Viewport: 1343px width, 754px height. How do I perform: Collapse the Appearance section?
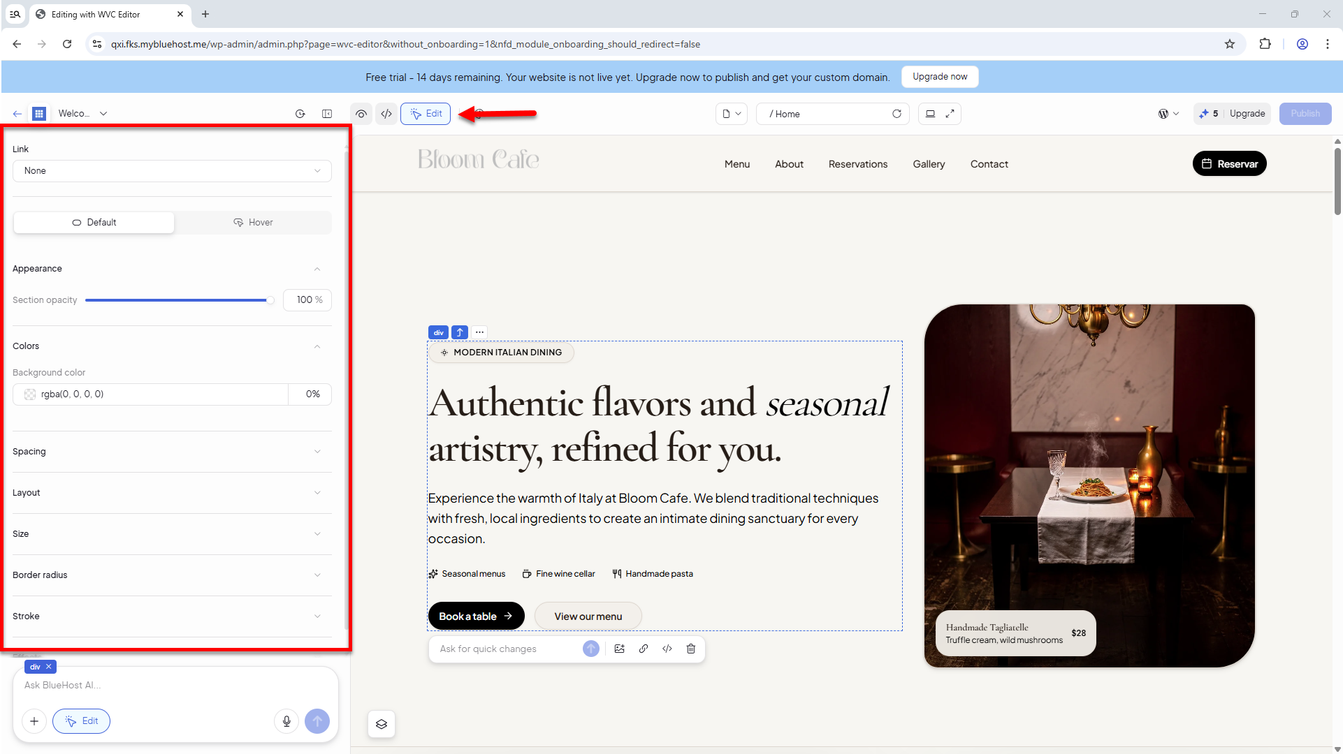pos(317,269)
